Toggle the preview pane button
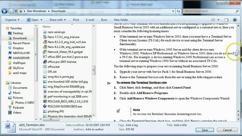This screenshot has height=136, width=242. 226,20
